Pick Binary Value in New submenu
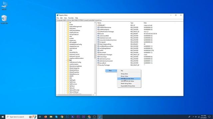Screen dimensions: 213x119 (x=129, y=76)
